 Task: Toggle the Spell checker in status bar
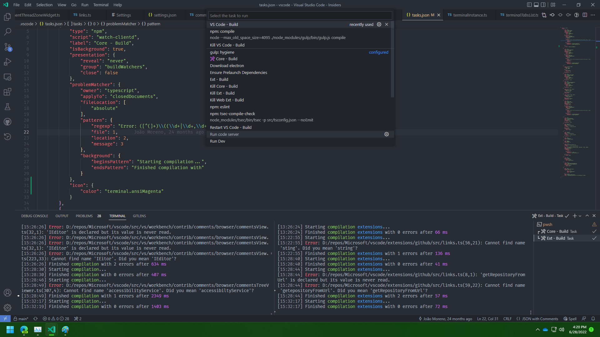pyautogui.click(x=570, y=319)
